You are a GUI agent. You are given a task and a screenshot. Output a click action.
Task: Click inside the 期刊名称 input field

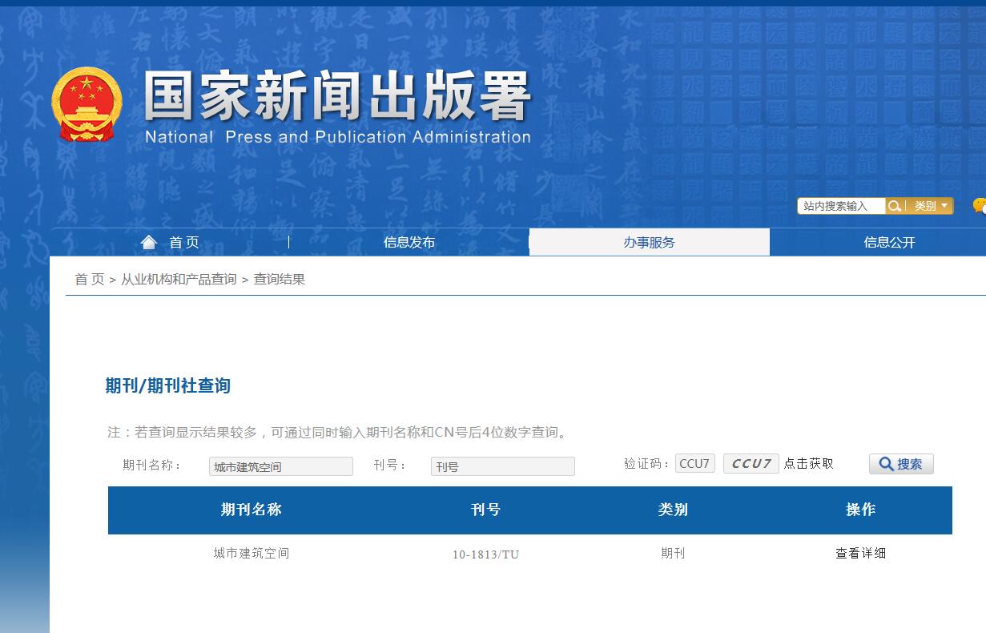[x=280, y=466]
